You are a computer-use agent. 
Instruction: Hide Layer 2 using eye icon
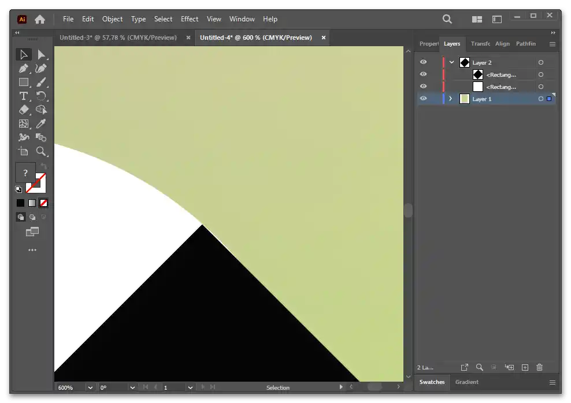tap(423, 62)
